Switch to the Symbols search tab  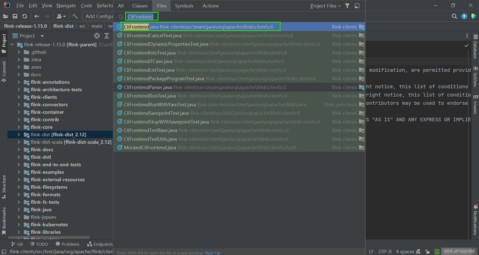point(184,6)
